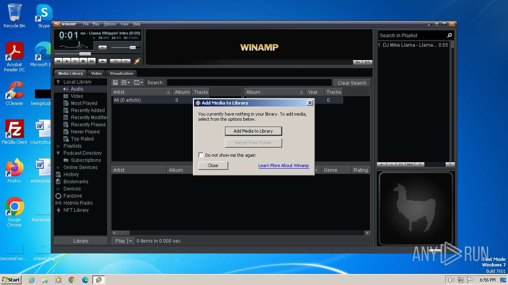The image size is (508, 285).
Task: Open the Windows Start menu
Action: pos(11,280)
